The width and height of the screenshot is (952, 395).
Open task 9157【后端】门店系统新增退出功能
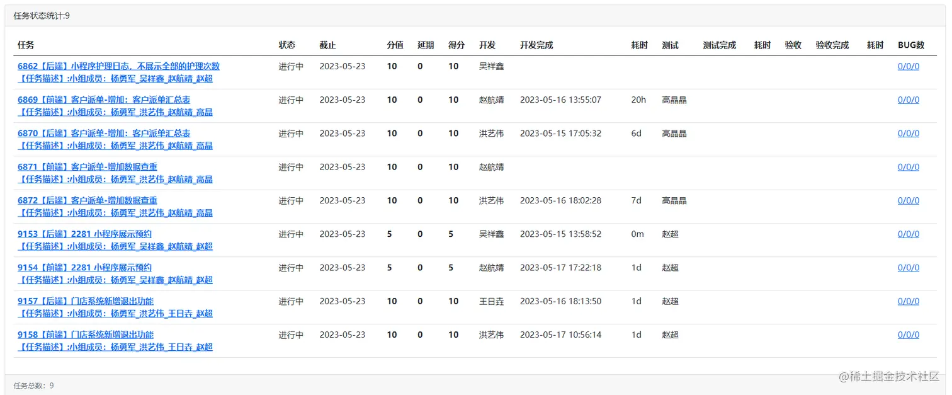86,301
